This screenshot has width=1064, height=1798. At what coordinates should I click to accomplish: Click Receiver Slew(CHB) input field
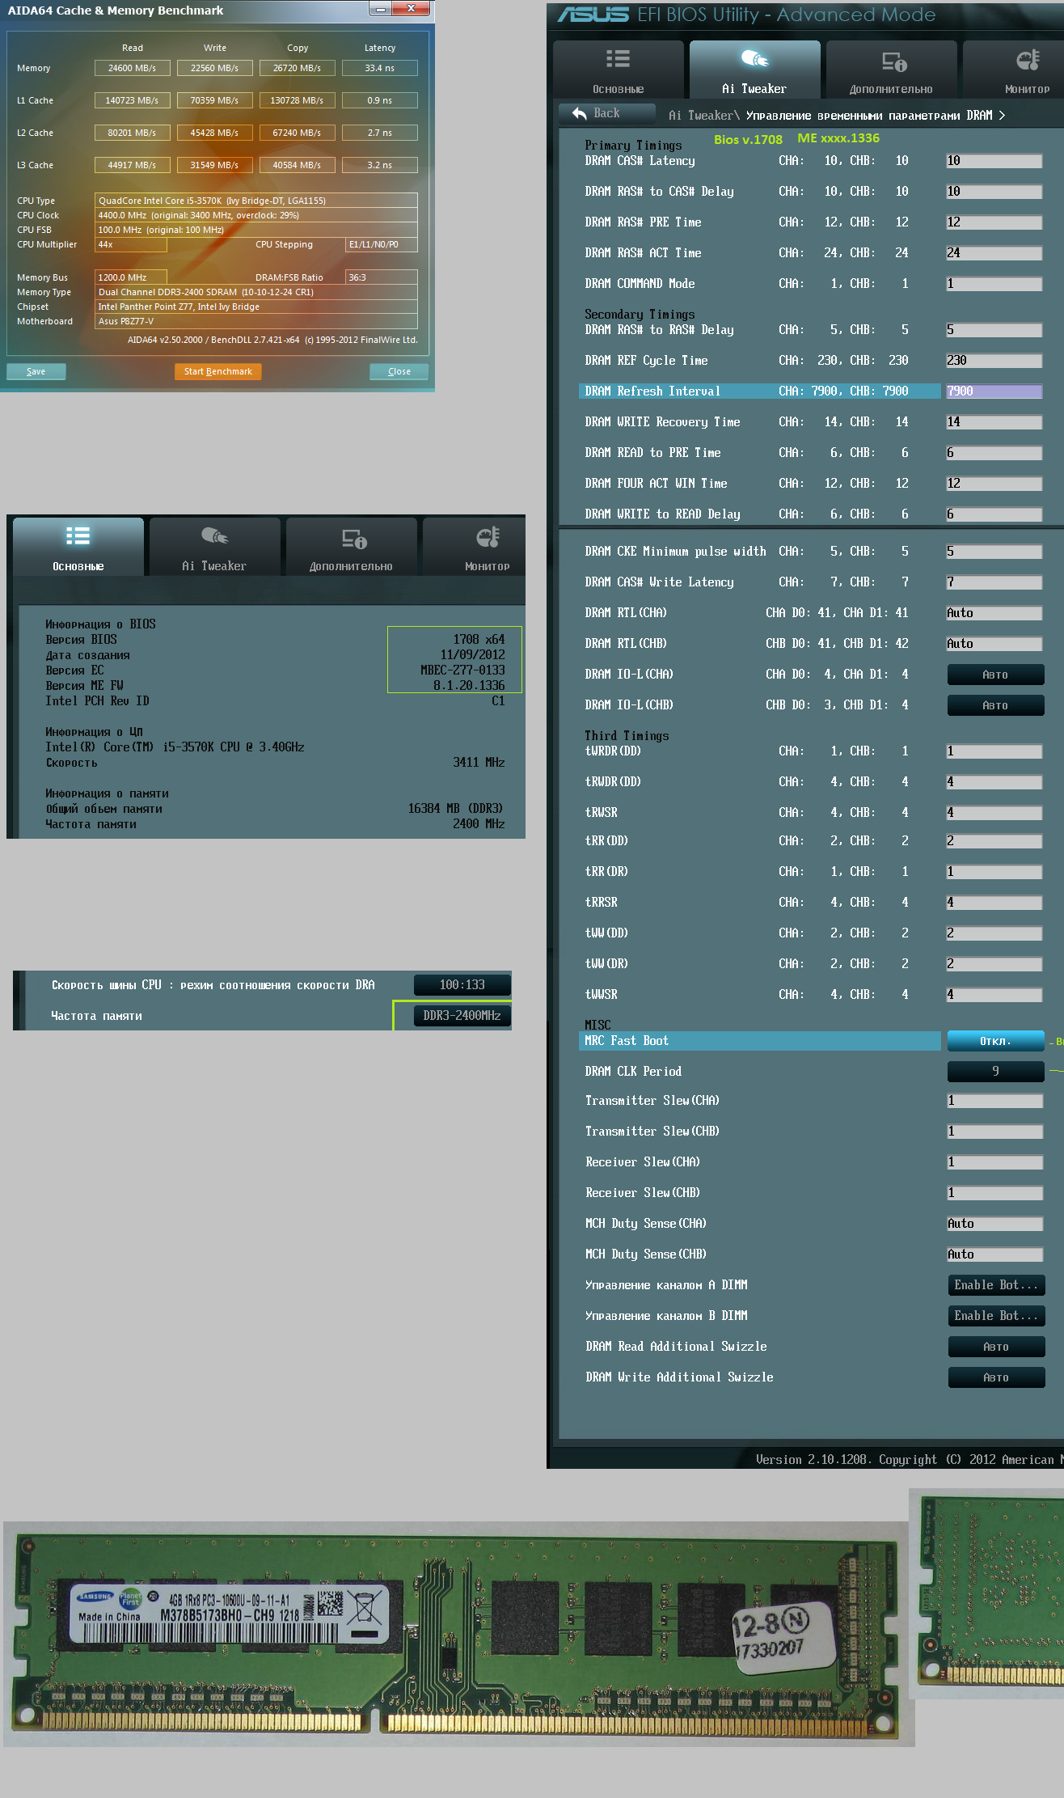pos(994,1193)
